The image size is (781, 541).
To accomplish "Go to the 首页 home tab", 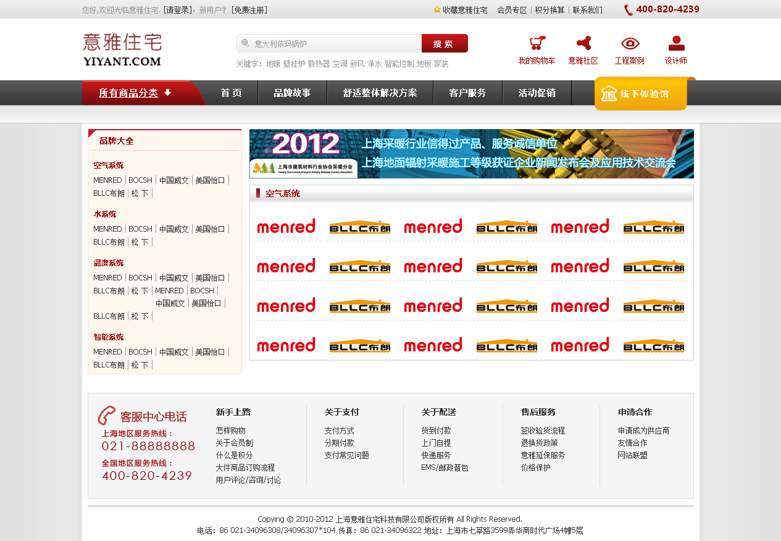I will click(232, 93).
